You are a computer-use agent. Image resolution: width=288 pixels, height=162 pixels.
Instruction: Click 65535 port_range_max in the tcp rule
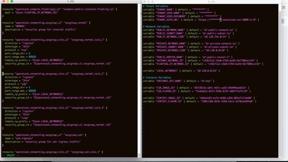pos(32,57)
